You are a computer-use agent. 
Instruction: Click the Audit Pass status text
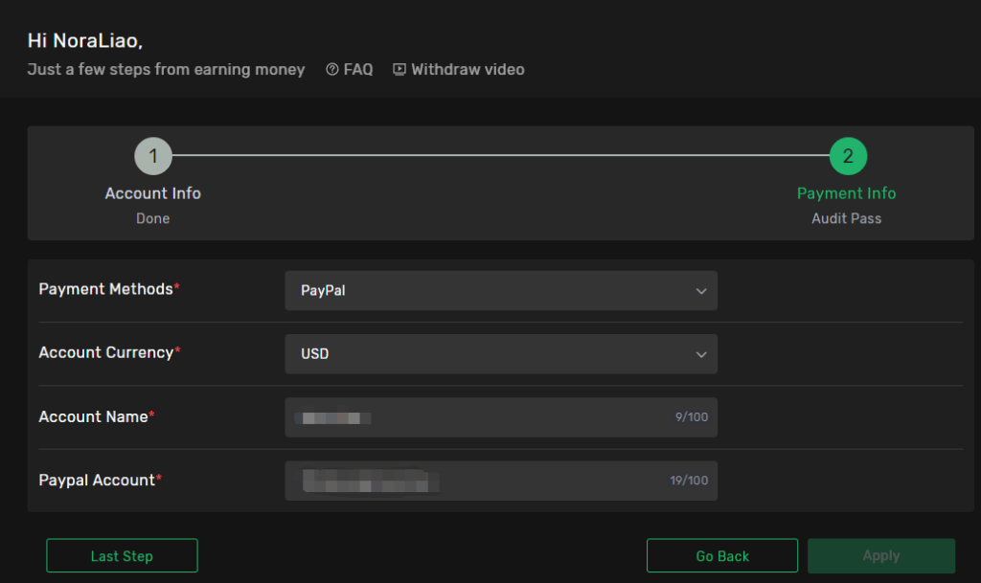[x=847, y=218]
